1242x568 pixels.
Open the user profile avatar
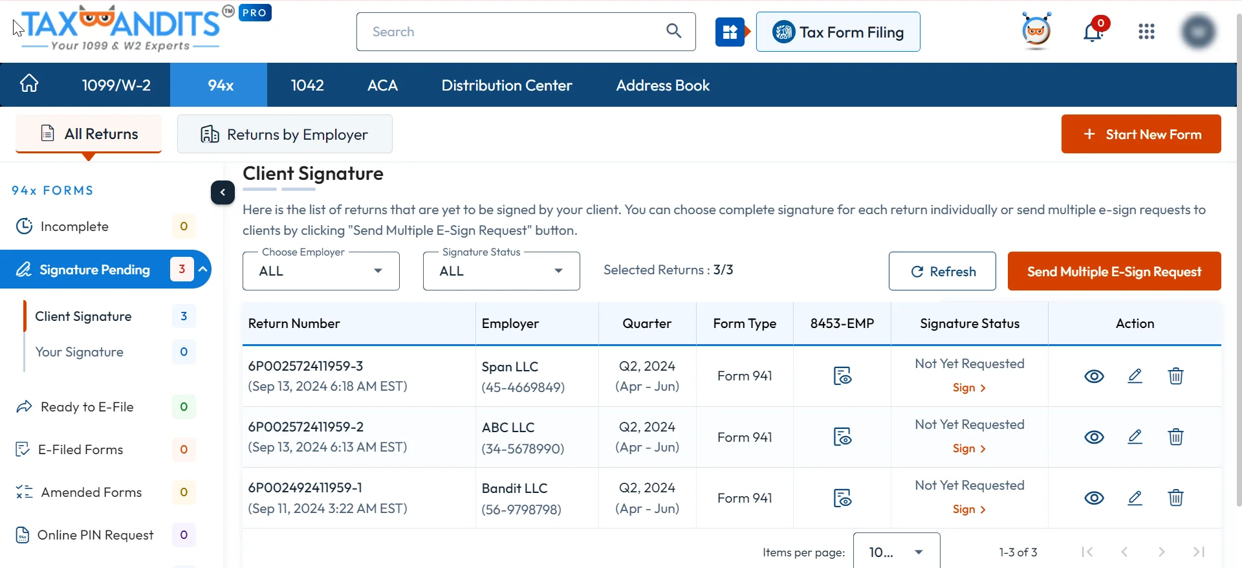(x=1198, y=32)
